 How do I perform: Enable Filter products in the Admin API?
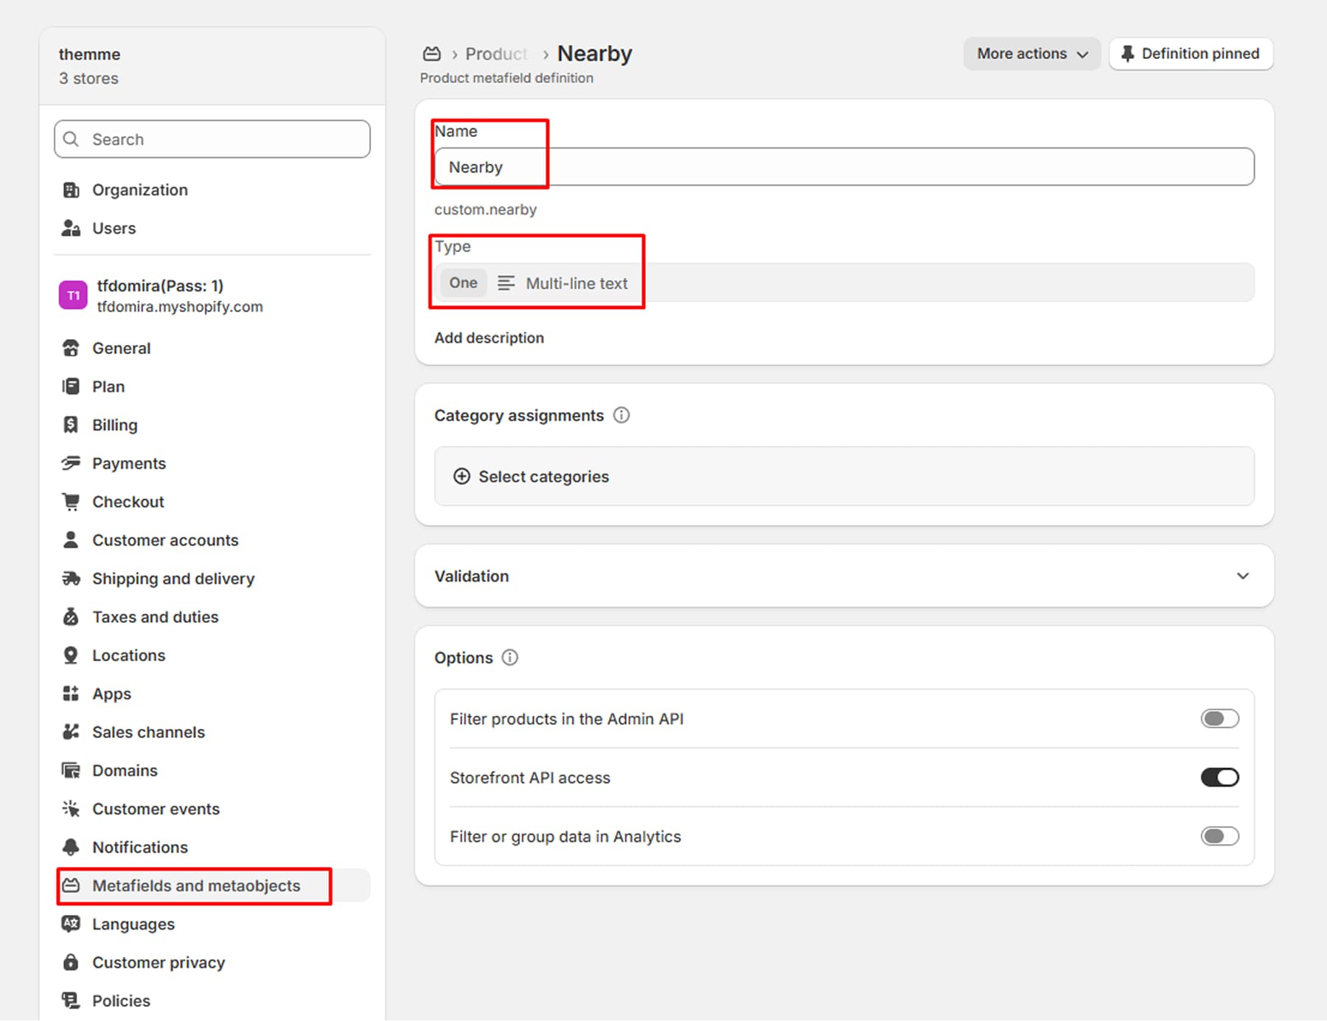[x=1219, y=718]
